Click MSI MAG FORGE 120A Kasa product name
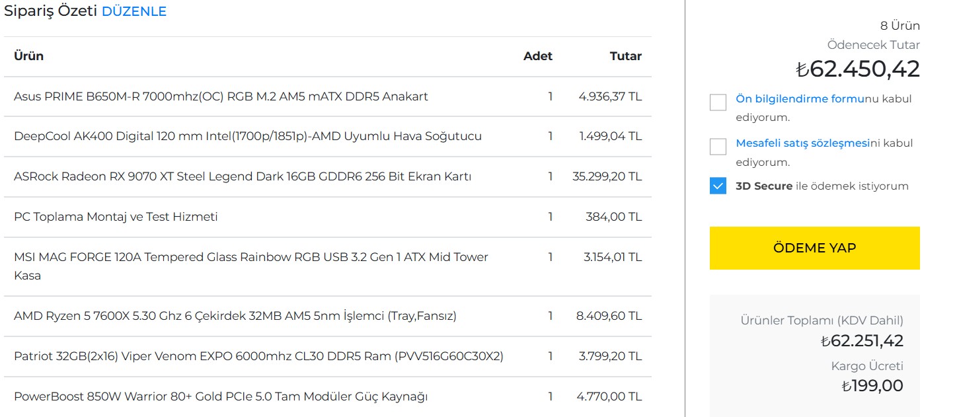The width and height of the screenshot is (957, 417). (251, 266)
